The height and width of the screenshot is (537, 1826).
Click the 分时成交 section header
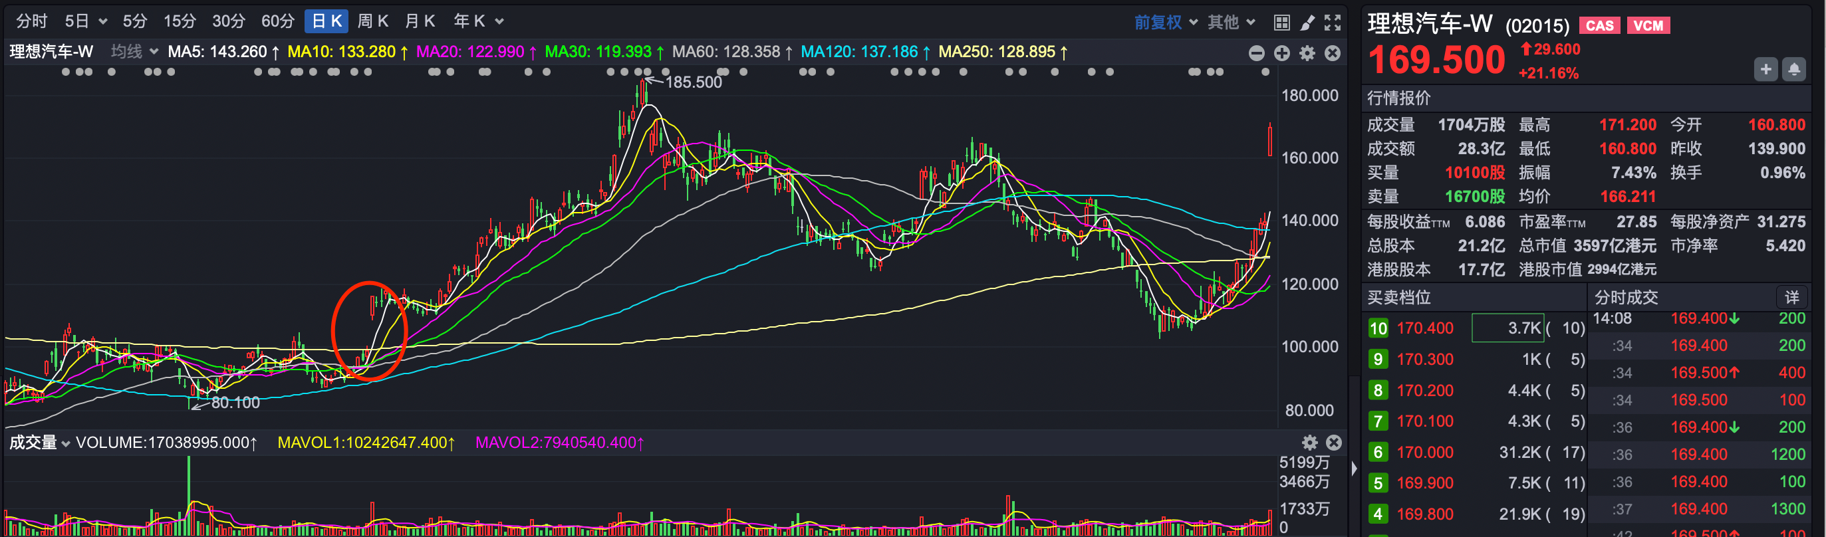pos(1627,298)
